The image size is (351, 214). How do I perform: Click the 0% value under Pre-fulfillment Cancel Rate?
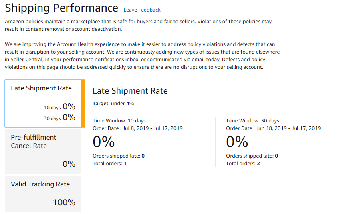(x=69, y=164)
